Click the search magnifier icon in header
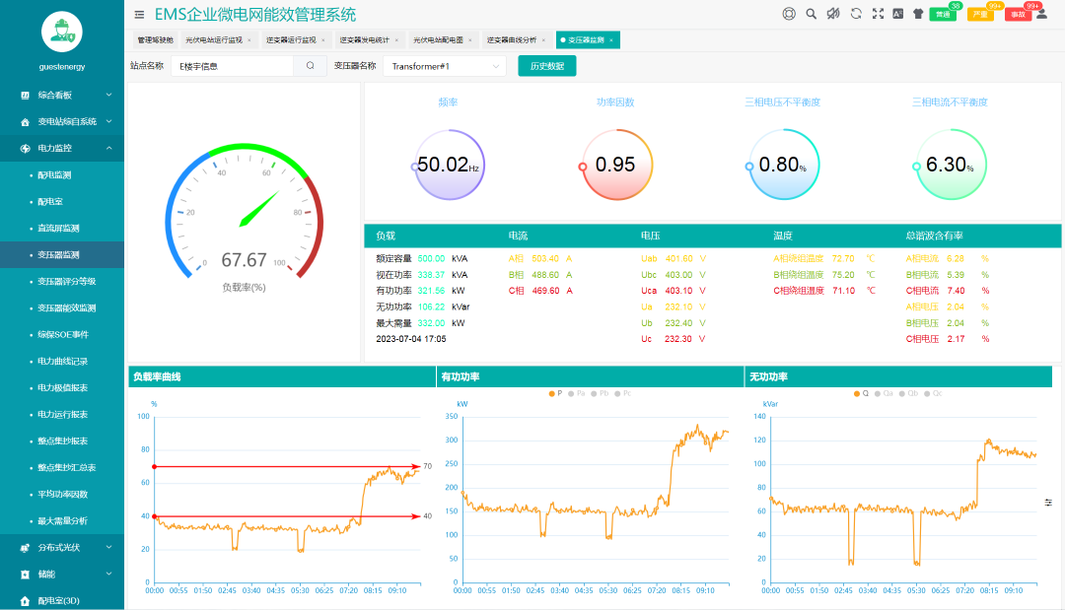 [811, 14]
